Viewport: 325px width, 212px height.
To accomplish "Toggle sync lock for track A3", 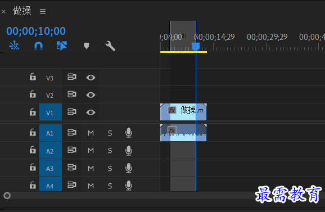I will [72, 167].
